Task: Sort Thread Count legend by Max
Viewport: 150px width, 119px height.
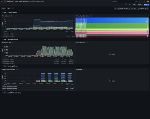Action: (x=72, y=31)
